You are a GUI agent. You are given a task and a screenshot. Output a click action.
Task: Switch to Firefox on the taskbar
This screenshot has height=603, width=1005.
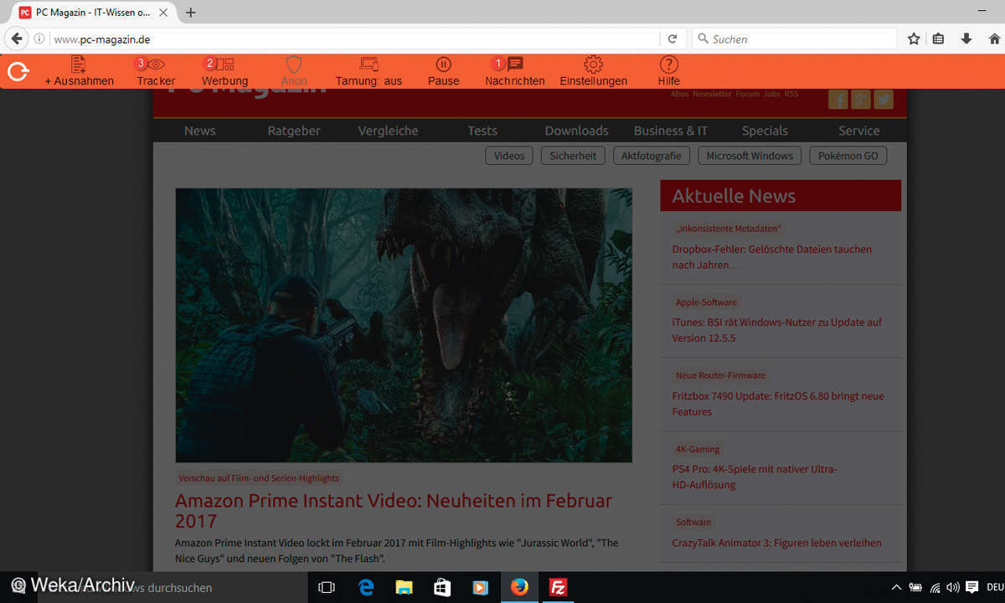(519, 587)
